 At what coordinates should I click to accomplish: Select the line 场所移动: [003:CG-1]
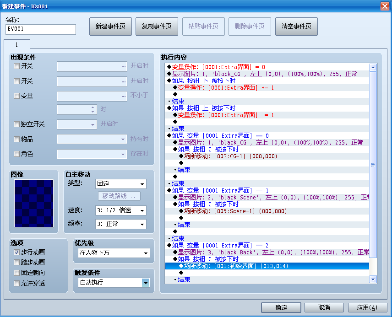click(x=267, y=156)
